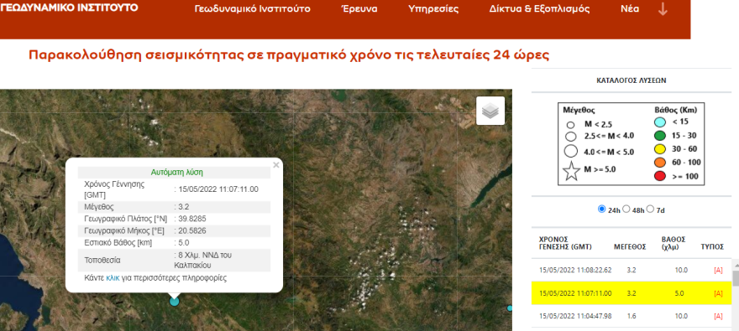Image resolution: width=739 pixels, height=331 pixels.
Task: Close the earthquake info popup
Action: click(x=275, y=165)
